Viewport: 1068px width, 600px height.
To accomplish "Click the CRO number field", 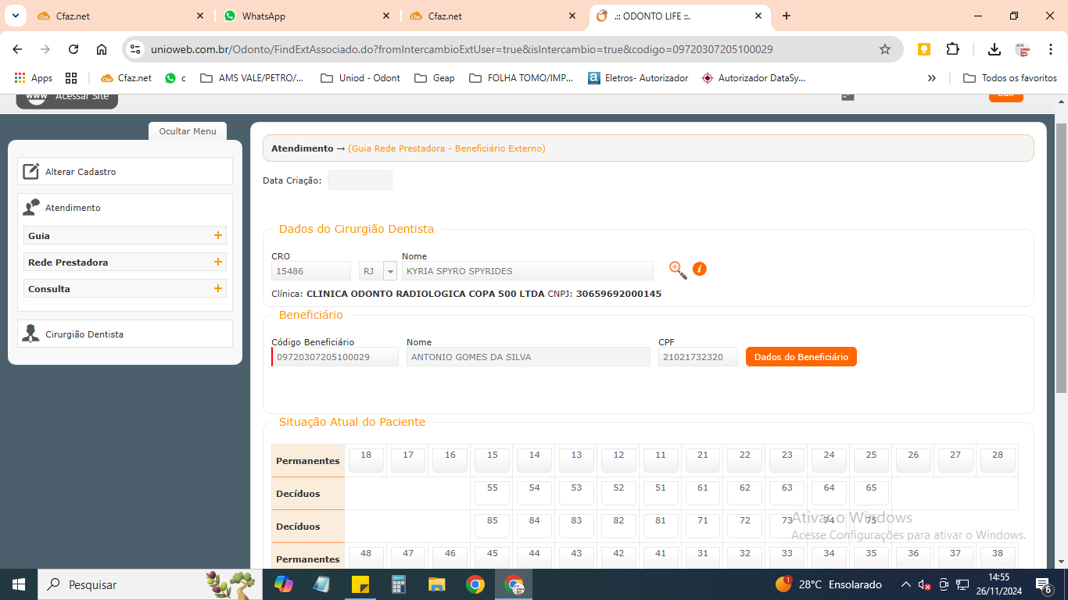I will pyautogui.click(x=311, y=271).
